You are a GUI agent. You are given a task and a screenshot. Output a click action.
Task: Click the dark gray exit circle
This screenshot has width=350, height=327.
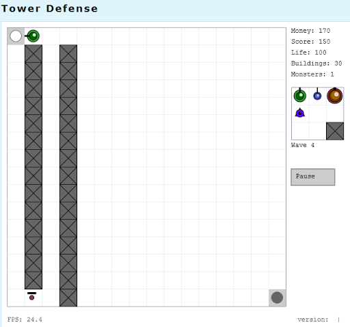pyautogui.click(x=277, y=298)
